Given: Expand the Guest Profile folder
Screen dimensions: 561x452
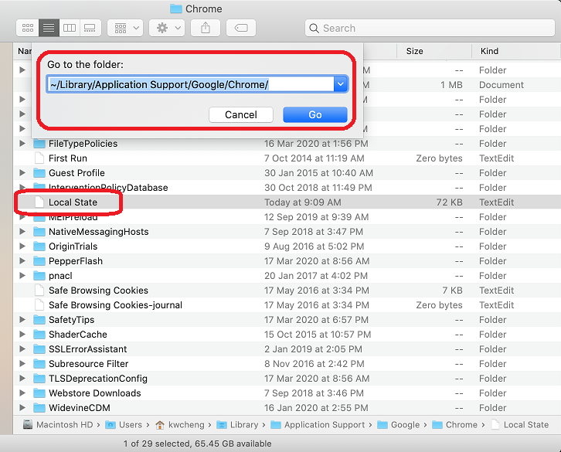Looking at the screenshot, I should [x=22, y=173].
